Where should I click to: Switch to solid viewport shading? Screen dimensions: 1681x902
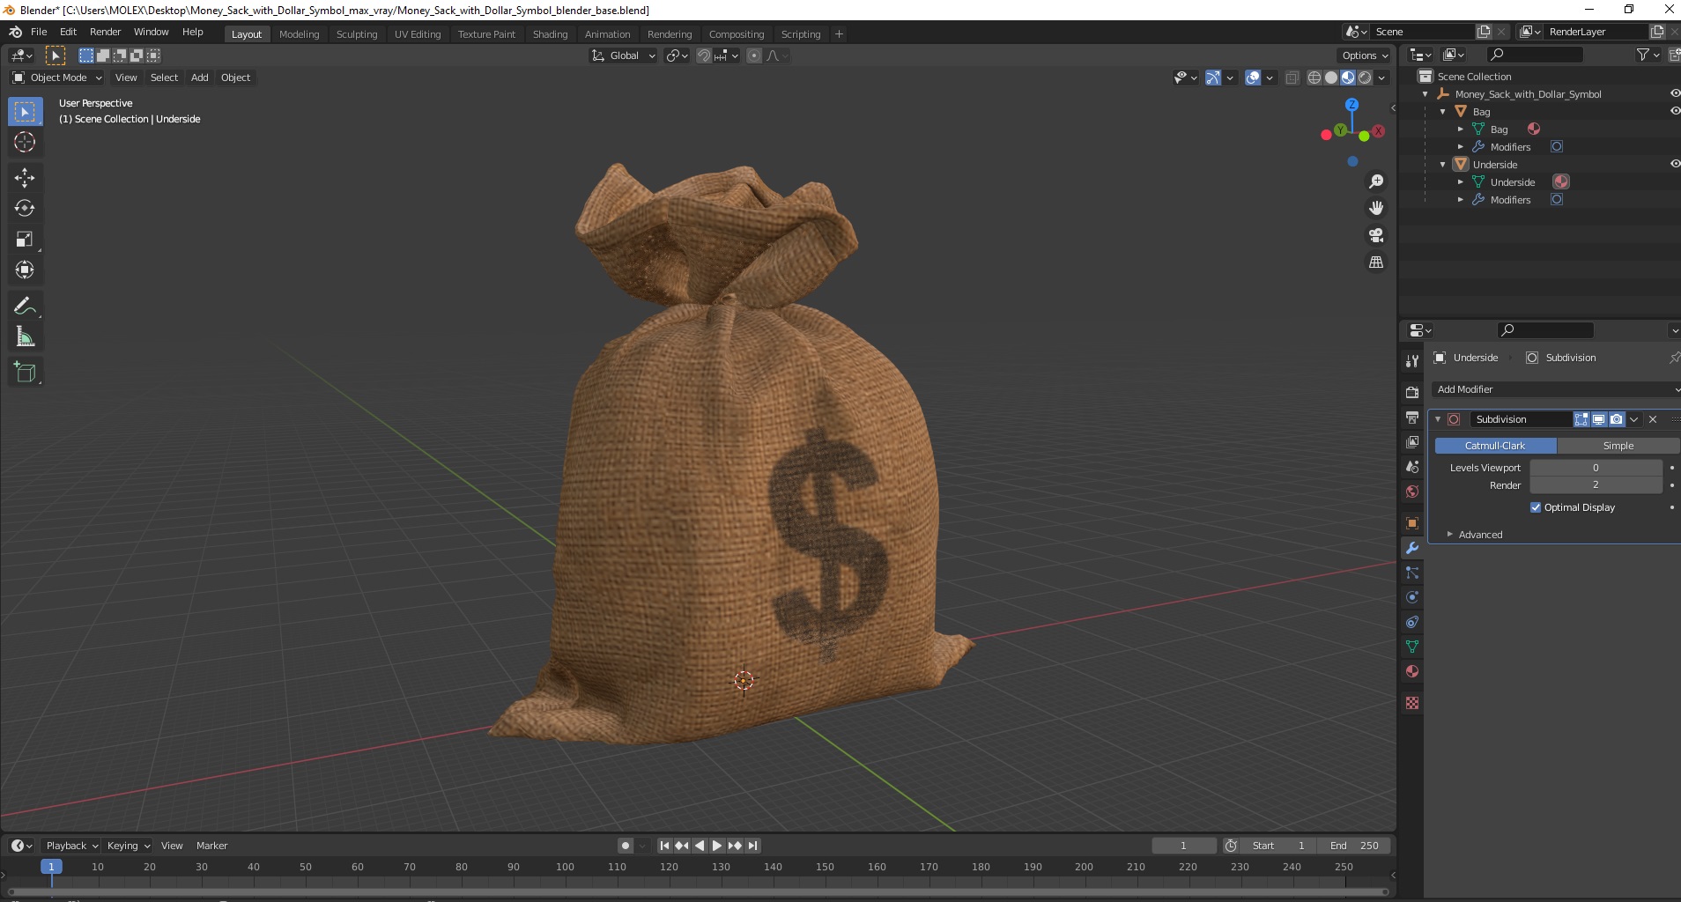coord(1331,78)
